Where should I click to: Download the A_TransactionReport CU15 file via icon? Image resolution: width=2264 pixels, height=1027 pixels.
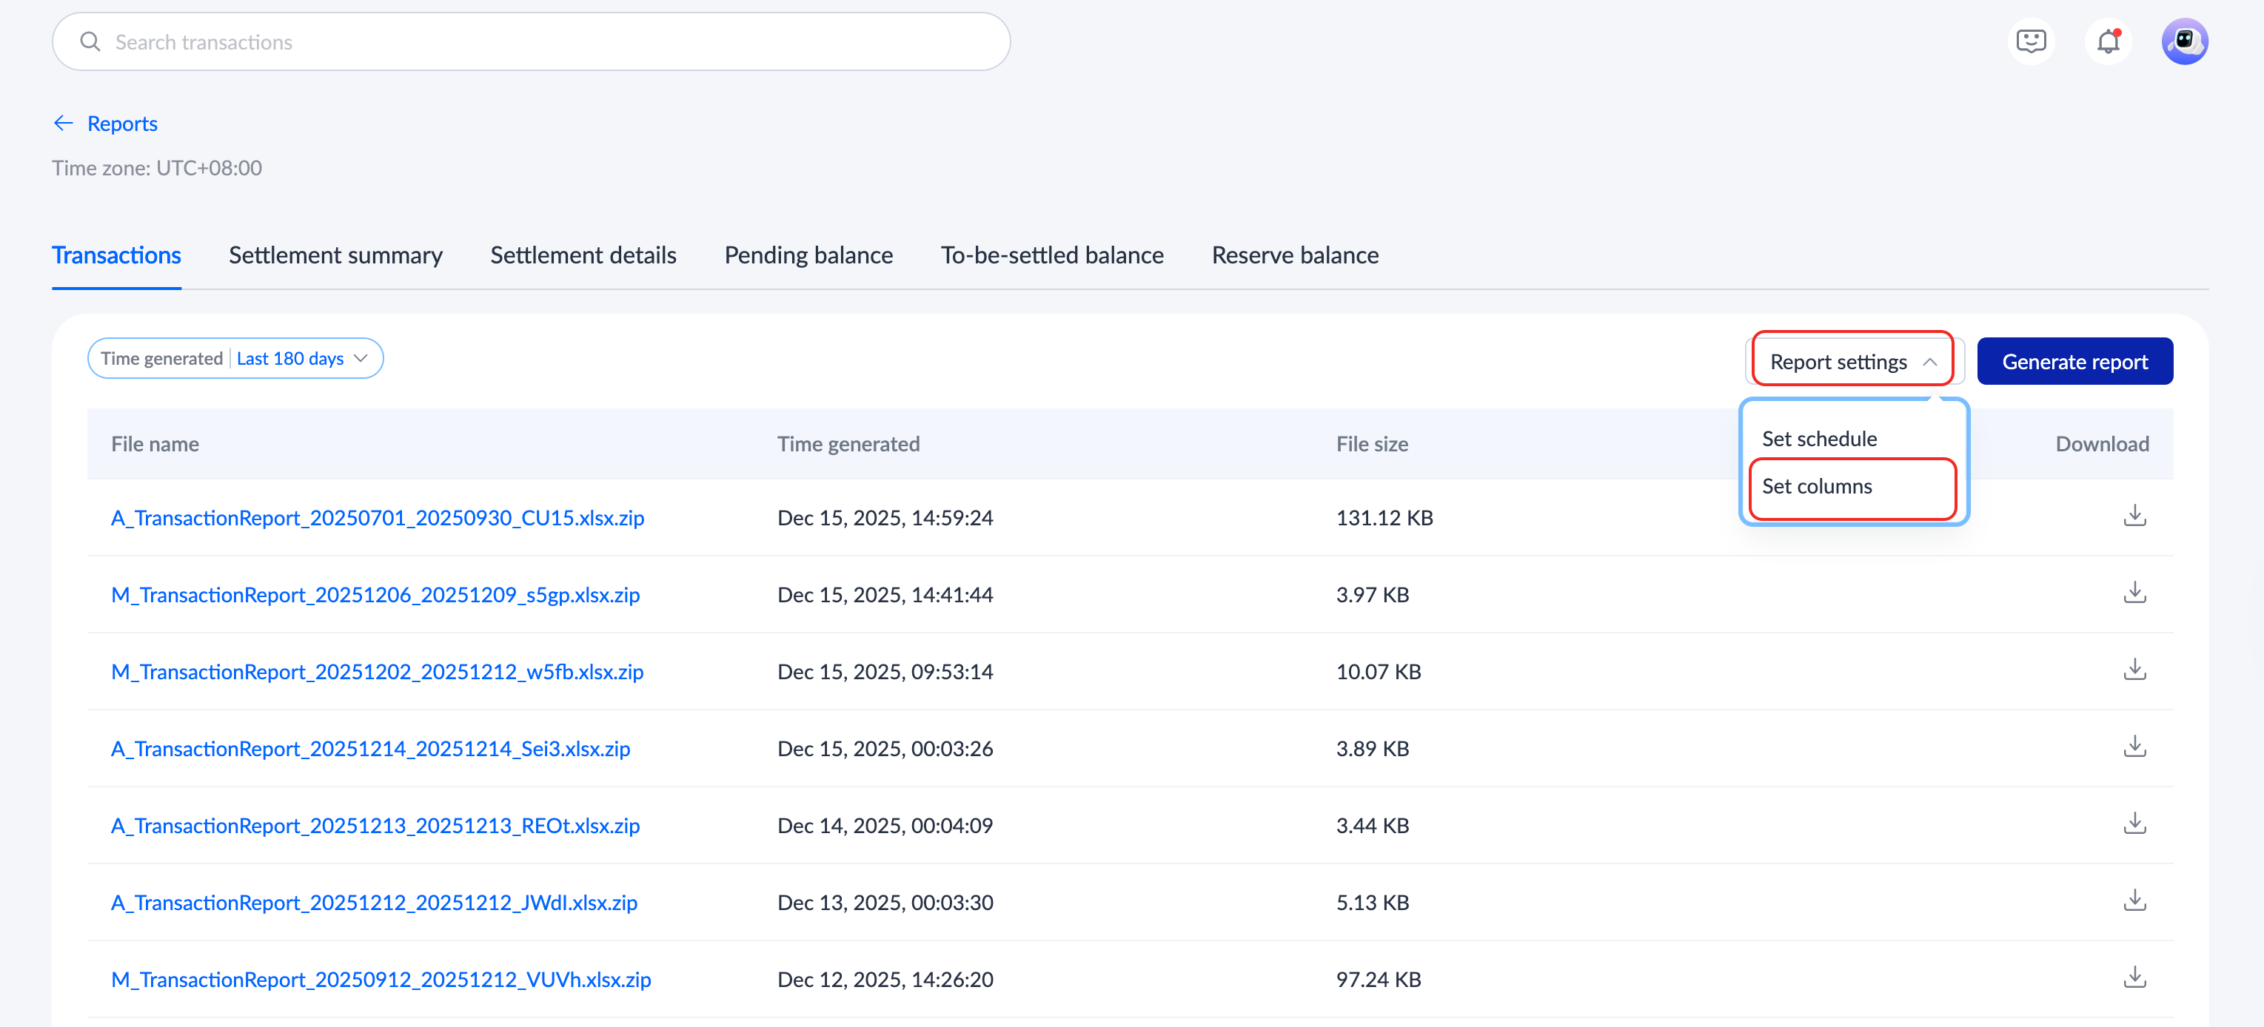tap(2134, 516)
